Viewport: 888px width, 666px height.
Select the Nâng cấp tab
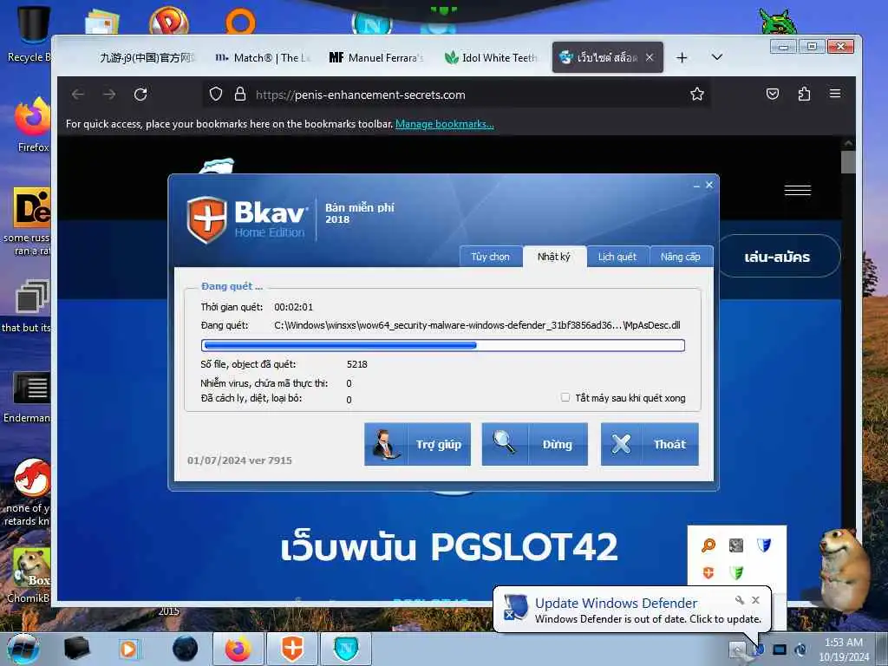(x=680, y=257)
